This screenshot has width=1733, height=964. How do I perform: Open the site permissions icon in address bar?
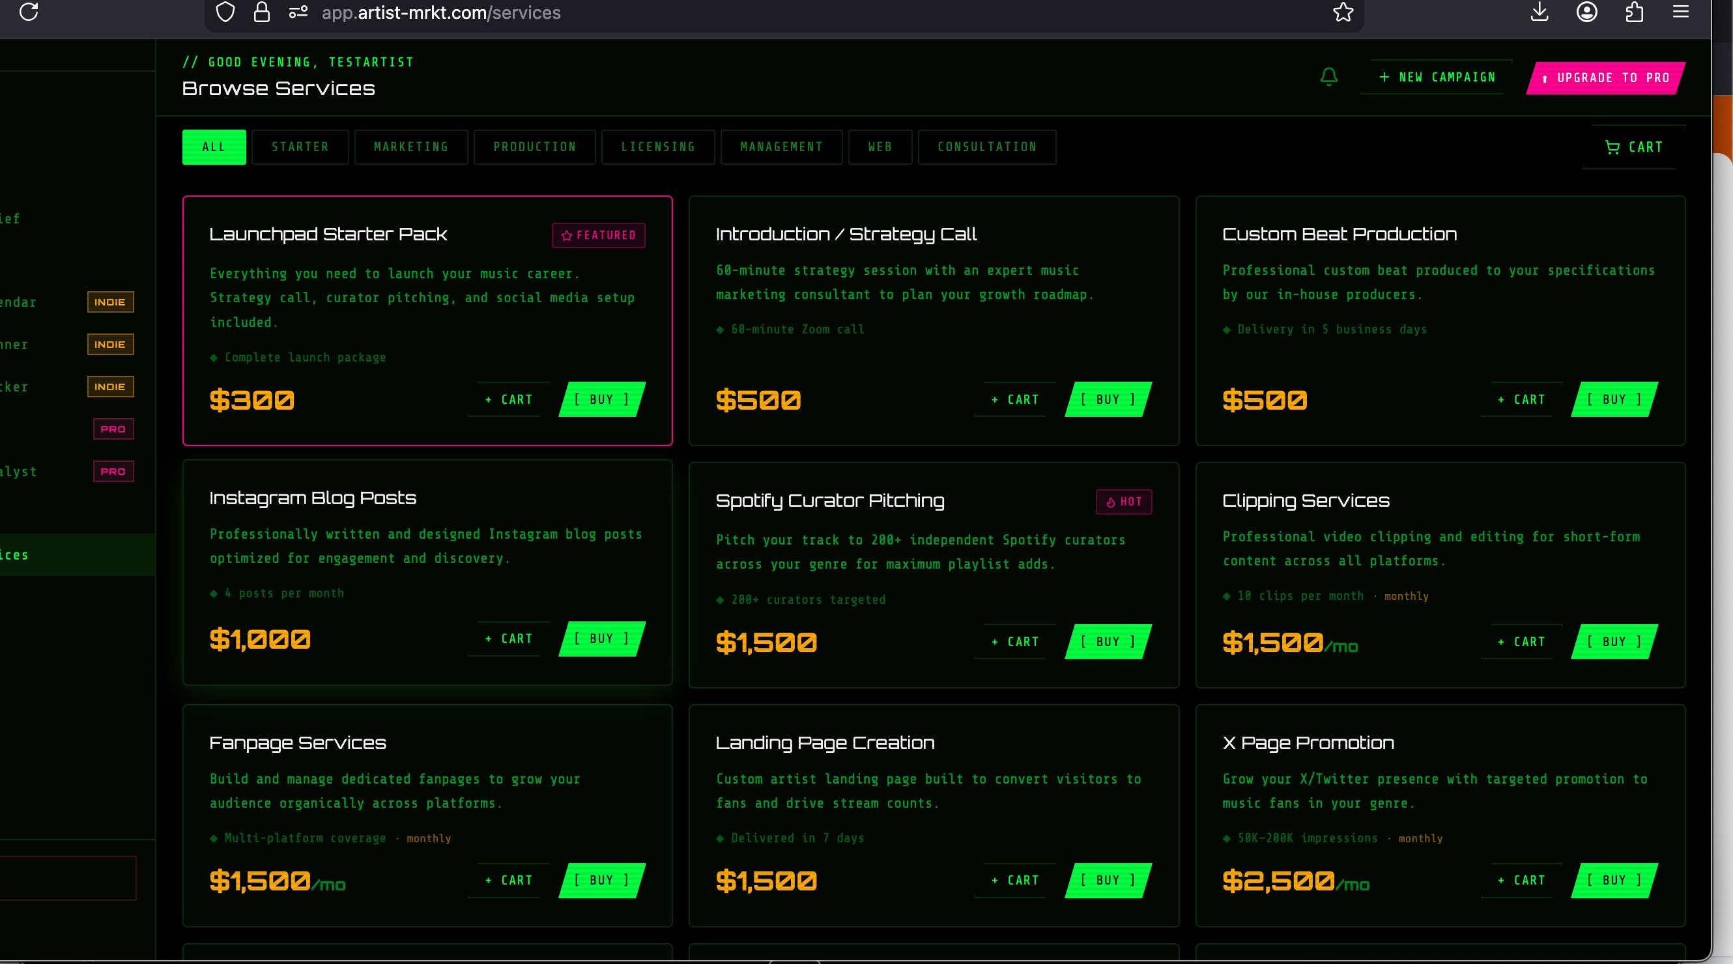[298, 12]
